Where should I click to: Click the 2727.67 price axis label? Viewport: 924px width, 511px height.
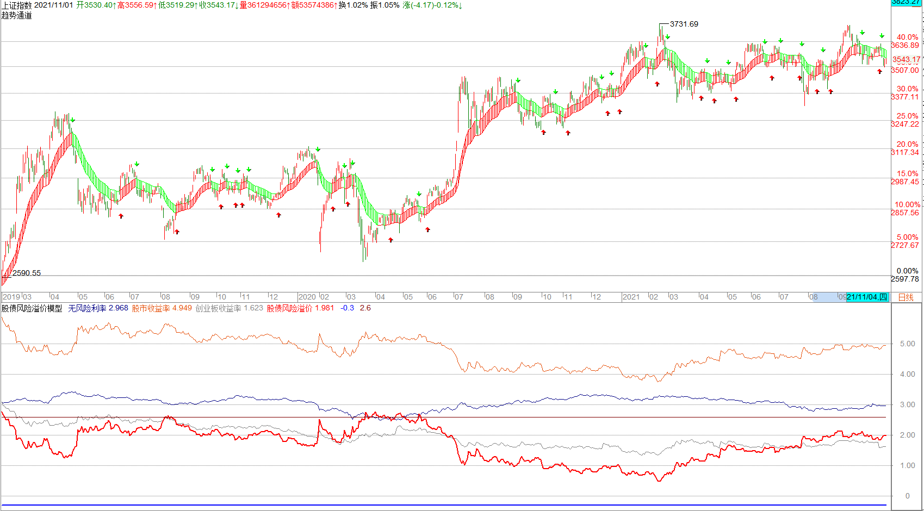[x=905, y=245]
